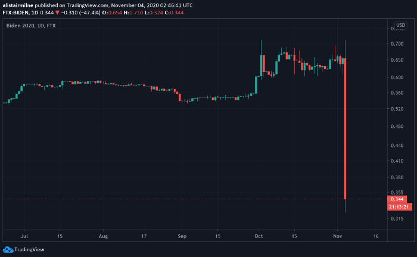Click the Nov label on time axis
The image size is (417, 257).
[x=338, y=236]
